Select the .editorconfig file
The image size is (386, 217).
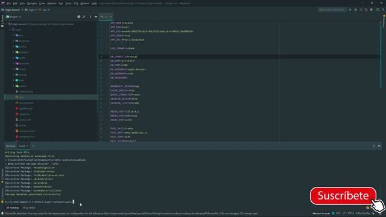click(26, 92)
